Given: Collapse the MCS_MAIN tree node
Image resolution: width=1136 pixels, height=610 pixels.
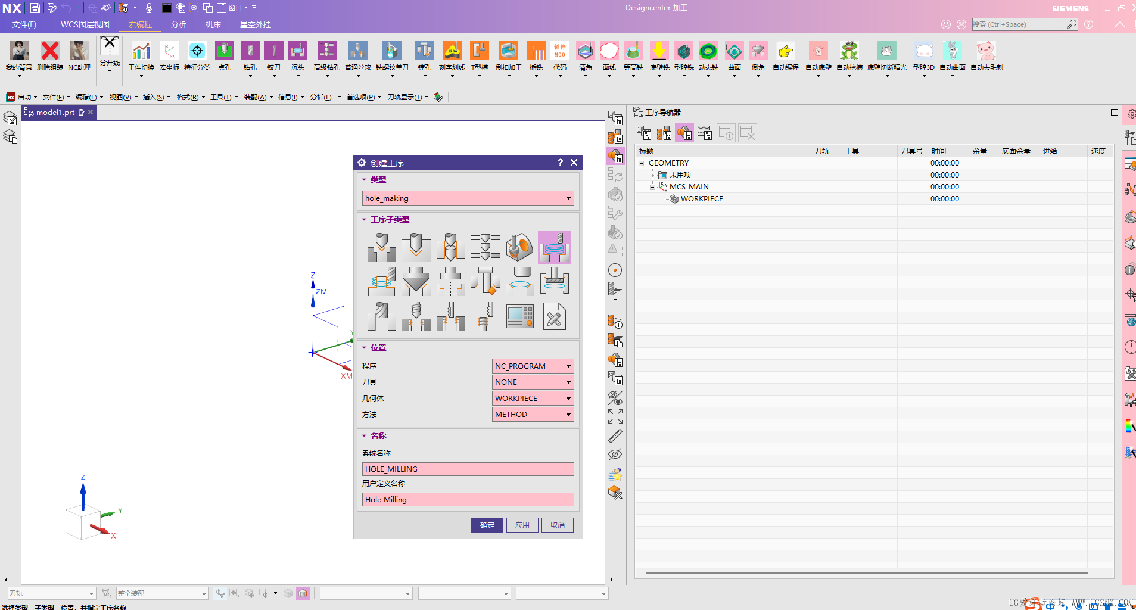Looking at the screenshot, I should point(653,187).
